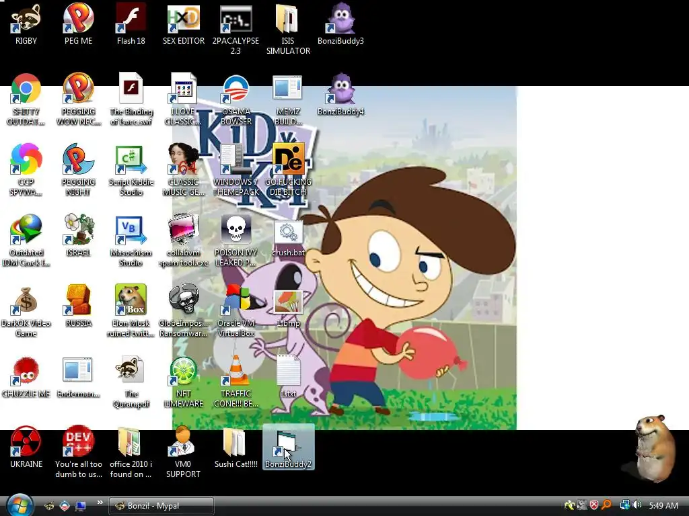Open the POISON IVY skull icon
Viewport: 689px width, 516px height.
tap(235, 241)
